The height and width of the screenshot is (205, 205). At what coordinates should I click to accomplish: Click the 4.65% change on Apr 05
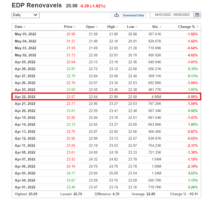point(193,173)
